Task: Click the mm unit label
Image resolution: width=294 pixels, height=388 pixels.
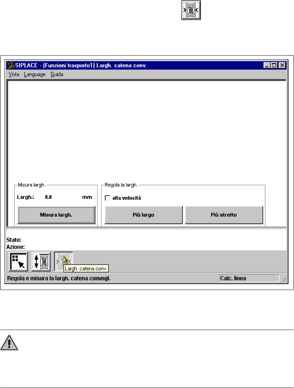Action: coord(87,197)
